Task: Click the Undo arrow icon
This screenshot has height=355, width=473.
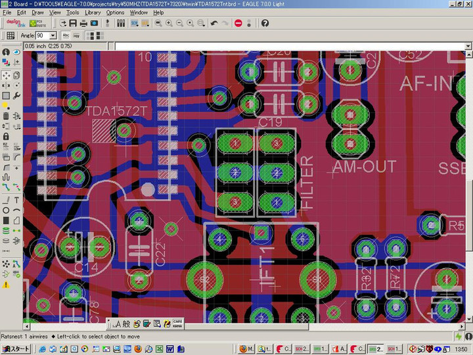Action: coord(214,23)
